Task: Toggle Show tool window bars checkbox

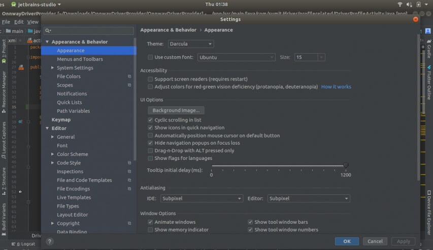Action: (x=250, y=222)
